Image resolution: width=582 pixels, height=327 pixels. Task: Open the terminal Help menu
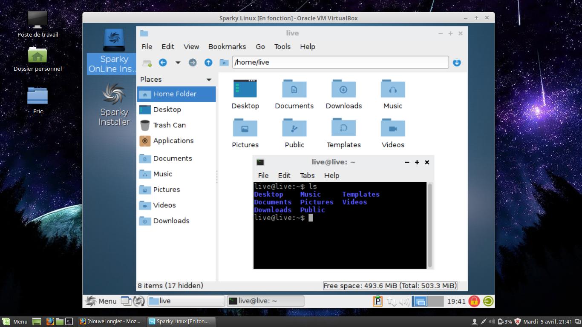331,175
